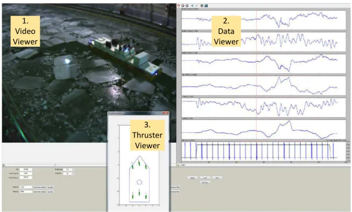Click the time readout value below the plots
This screenshot has width=352, height=212.
point(183,165)
